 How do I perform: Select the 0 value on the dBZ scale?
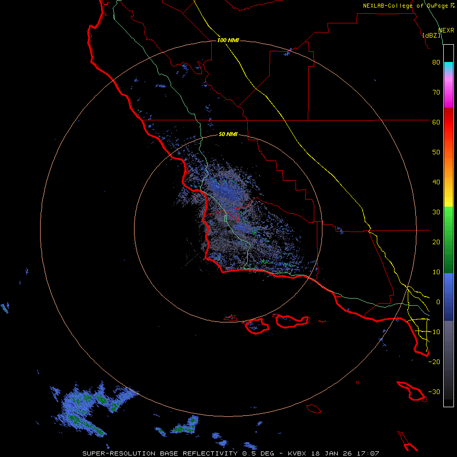pos(438,302)
